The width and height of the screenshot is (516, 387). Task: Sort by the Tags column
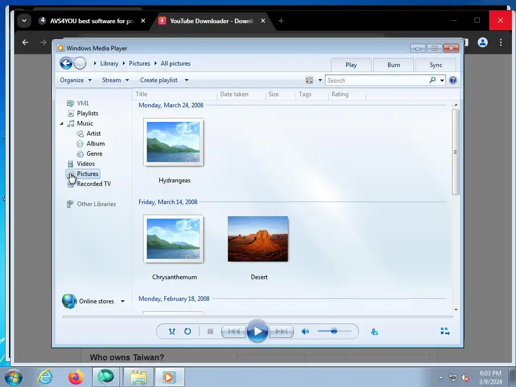coord(311,94)
